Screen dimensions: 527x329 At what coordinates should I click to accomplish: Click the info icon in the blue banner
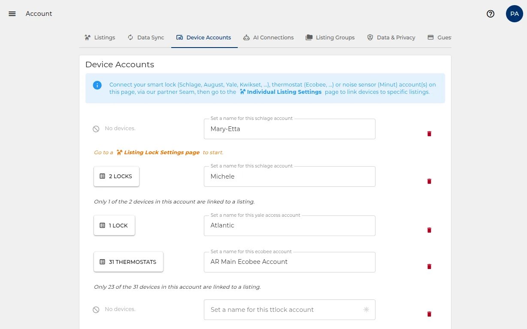97,85
